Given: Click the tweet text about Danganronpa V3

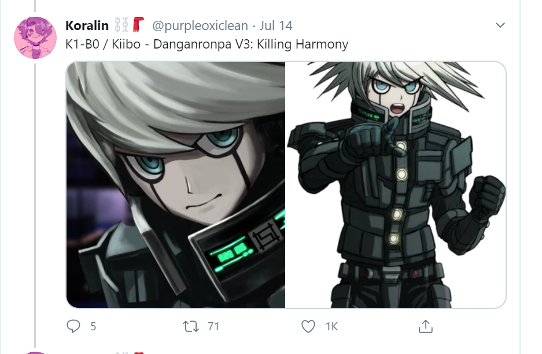Looking at the screenshot, I should click(x=207, y=44).
